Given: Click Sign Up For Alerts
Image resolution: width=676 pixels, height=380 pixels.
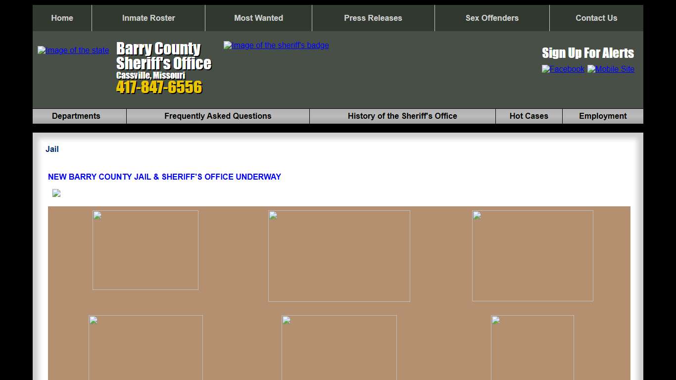Looking at the screenshot, I should tap(588, 53).
